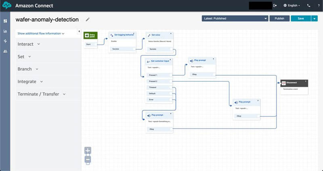Click the Set logging behavior block icon

point(111,36)
